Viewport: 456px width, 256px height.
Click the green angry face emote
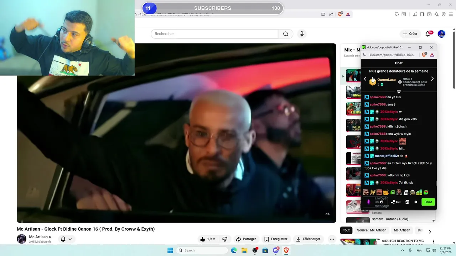click(393, 192)
